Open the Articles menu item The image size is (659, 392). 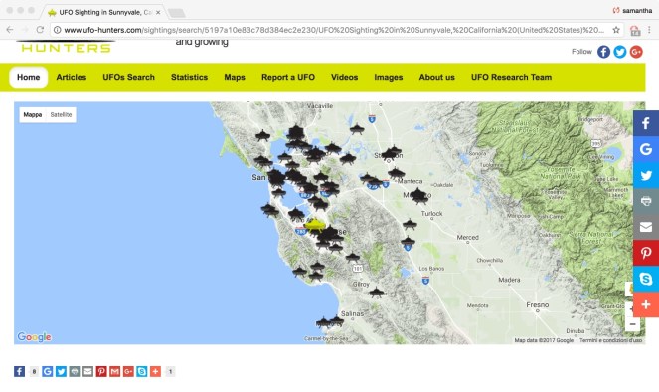(x=72, y=77)
